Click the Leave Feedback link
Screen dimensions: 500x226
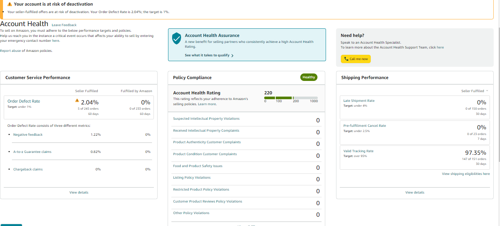point(64,25)
